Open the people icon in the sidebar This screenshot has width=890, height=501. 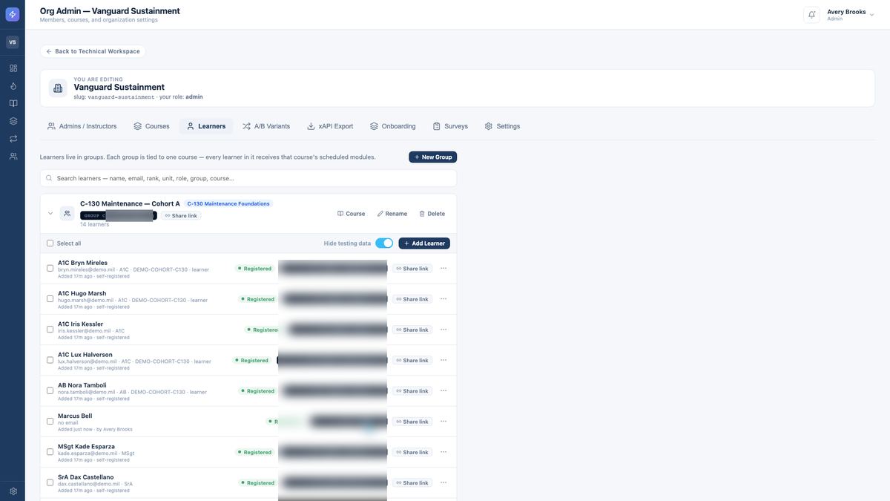13,157
